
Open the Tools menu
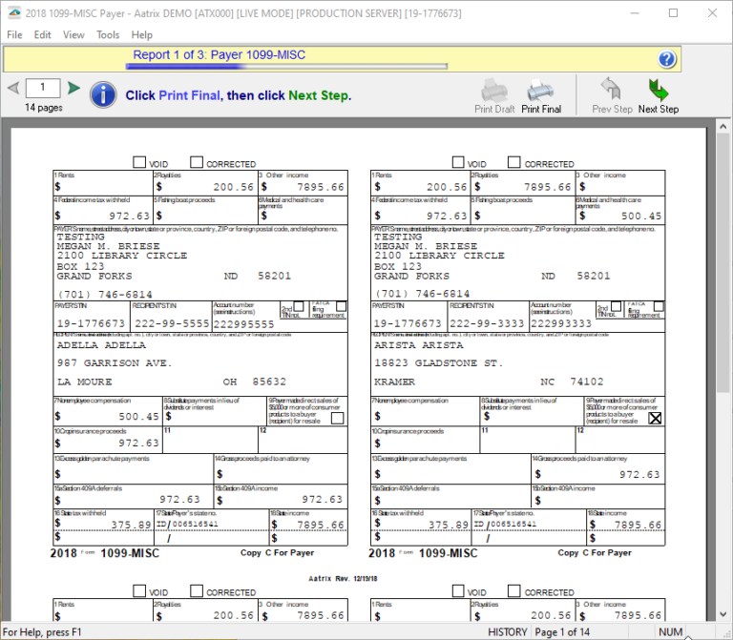click(108, 34)
